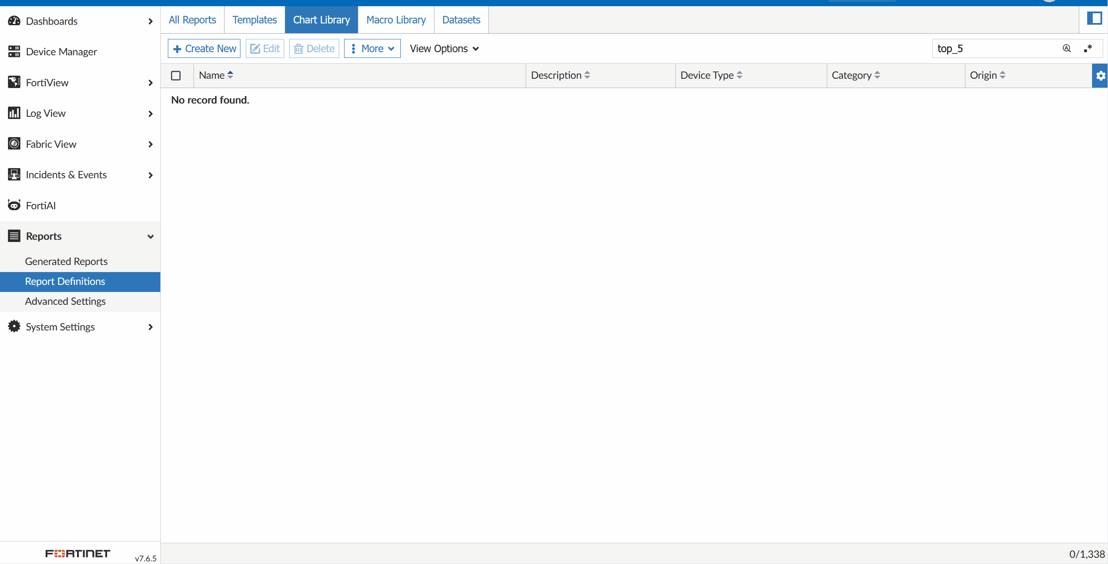Tick the select-all checkbox in table header
The image size is (1108, 564).
(x=176, y=76)
